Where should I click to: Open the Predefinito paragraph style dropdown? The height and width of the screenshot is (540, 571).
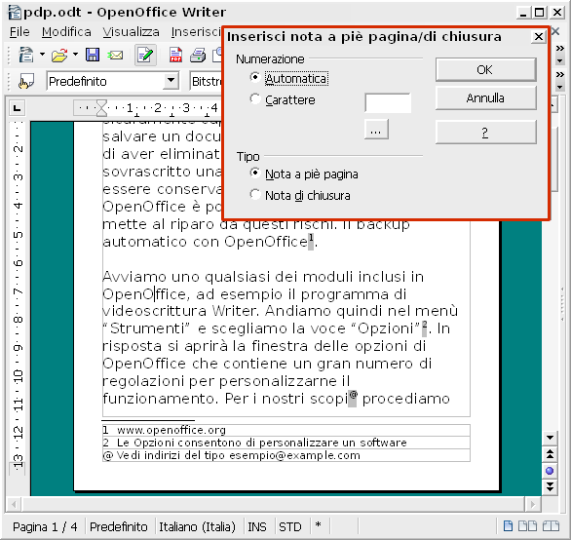171,81
